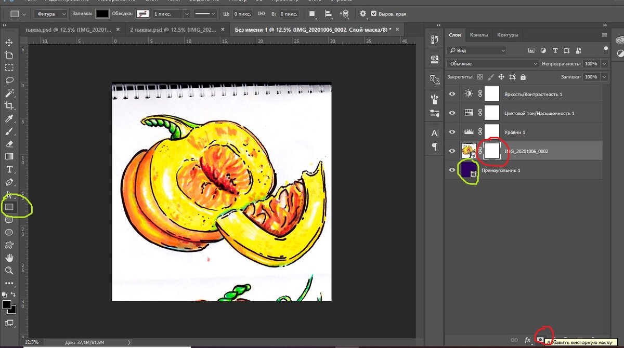Select the Magic Wand tool
The image size is (624, 348).
coord(9,93)
